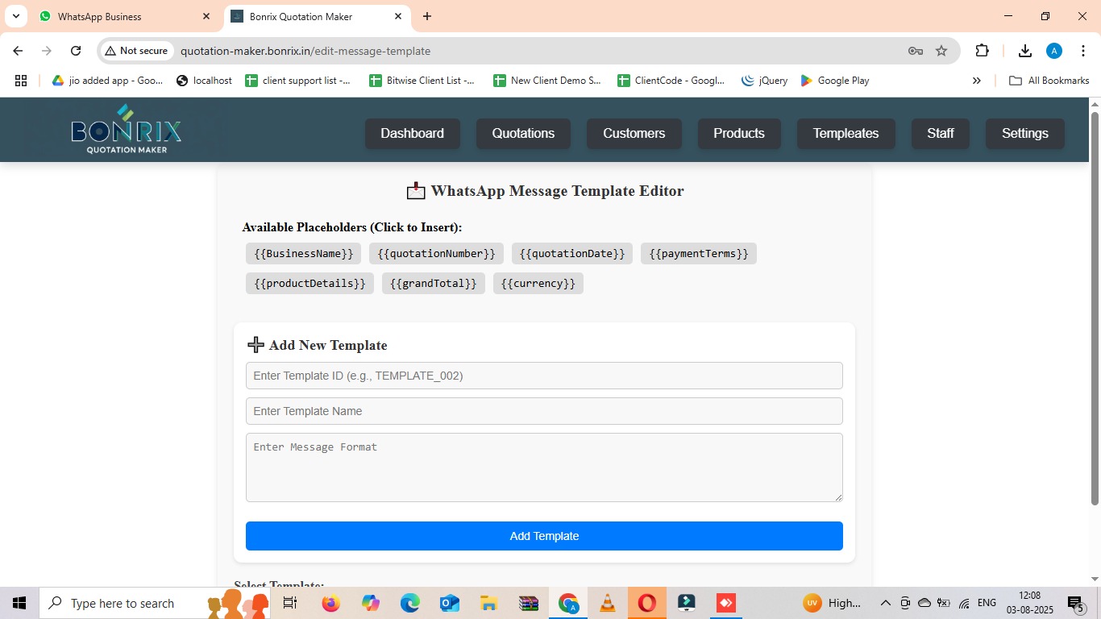
Task: Open the Chrome Downloads icon
Action: pos(1024,51)
